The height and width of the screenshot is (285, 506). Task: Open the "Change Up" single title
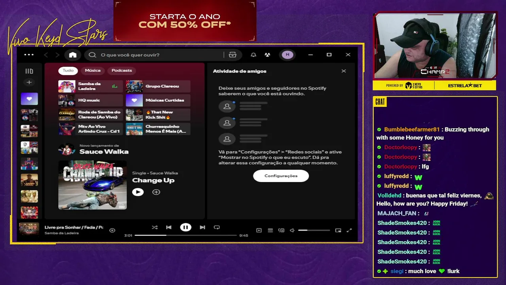point(153,180)
